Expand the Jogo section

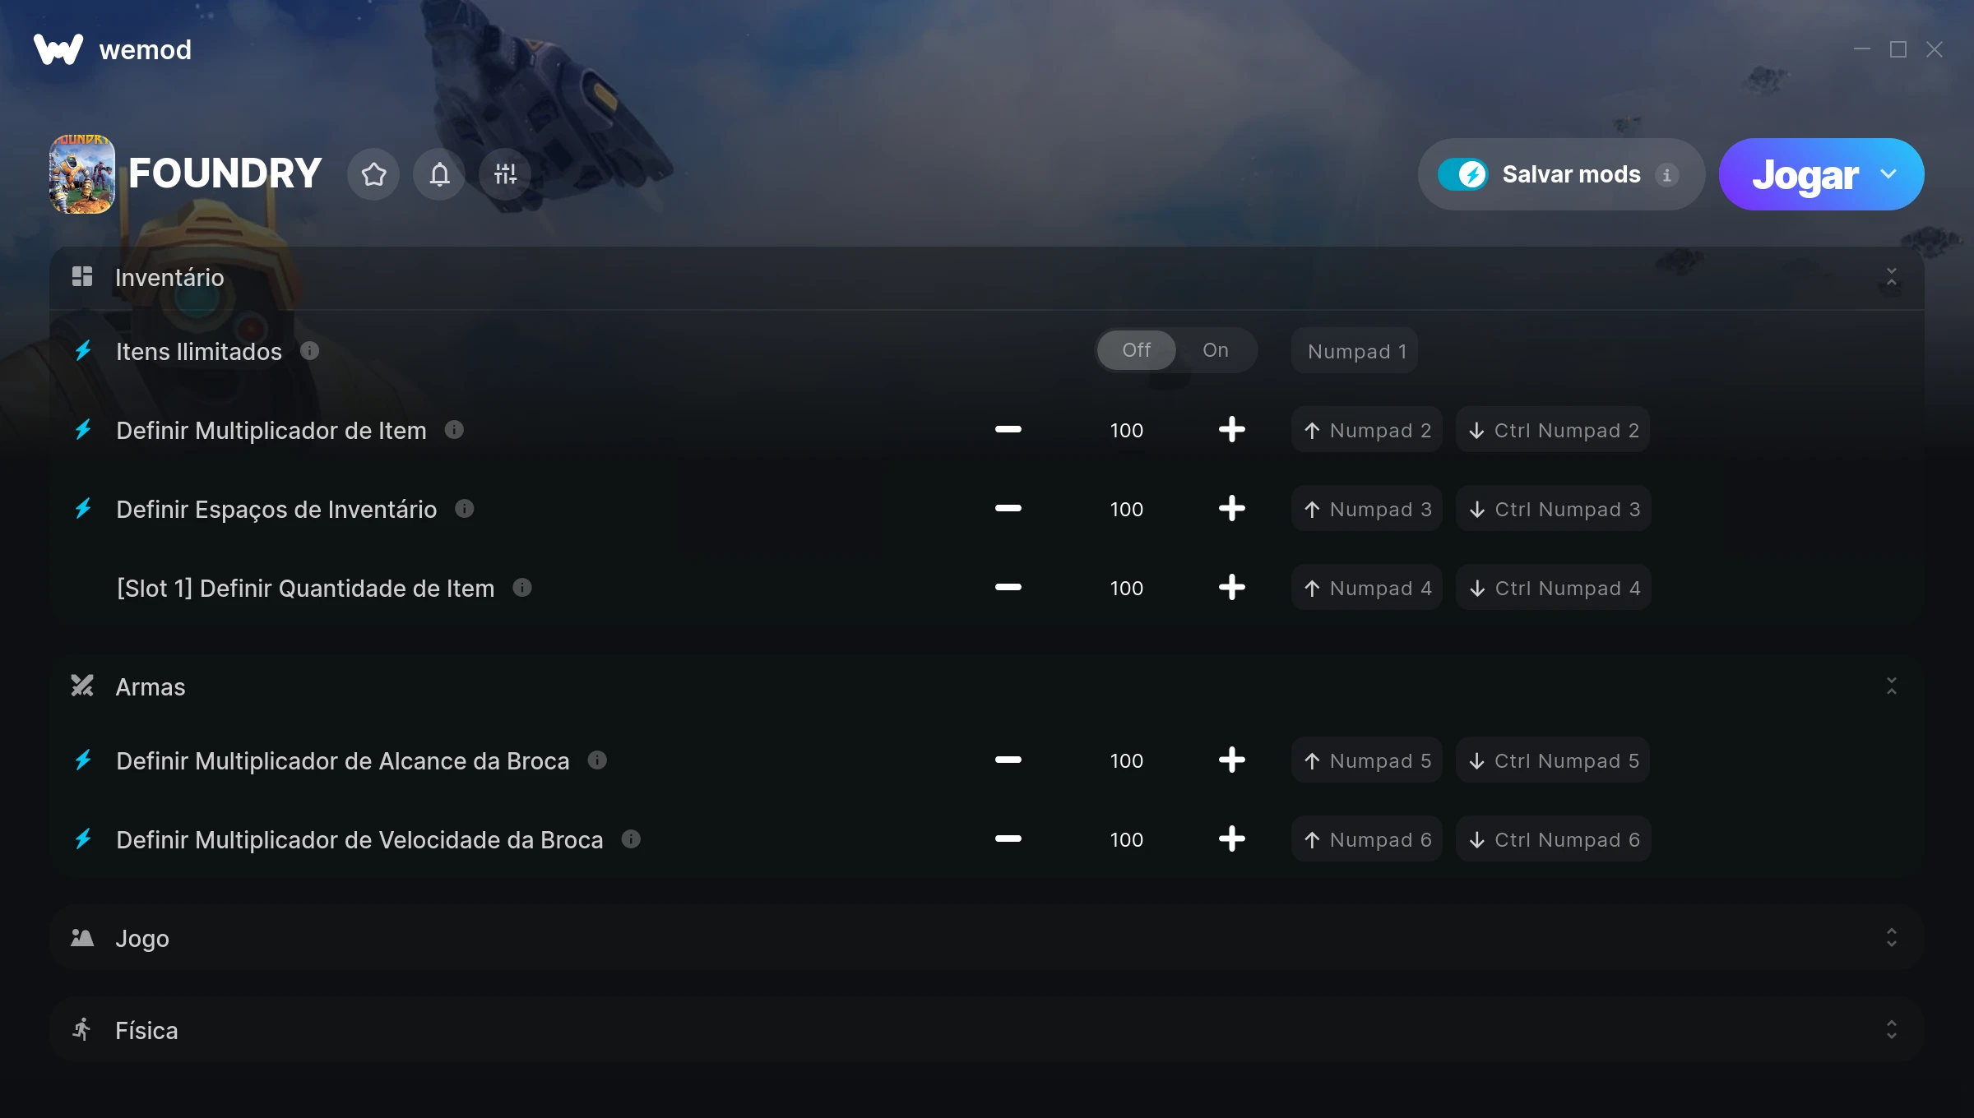(1892, 938)
